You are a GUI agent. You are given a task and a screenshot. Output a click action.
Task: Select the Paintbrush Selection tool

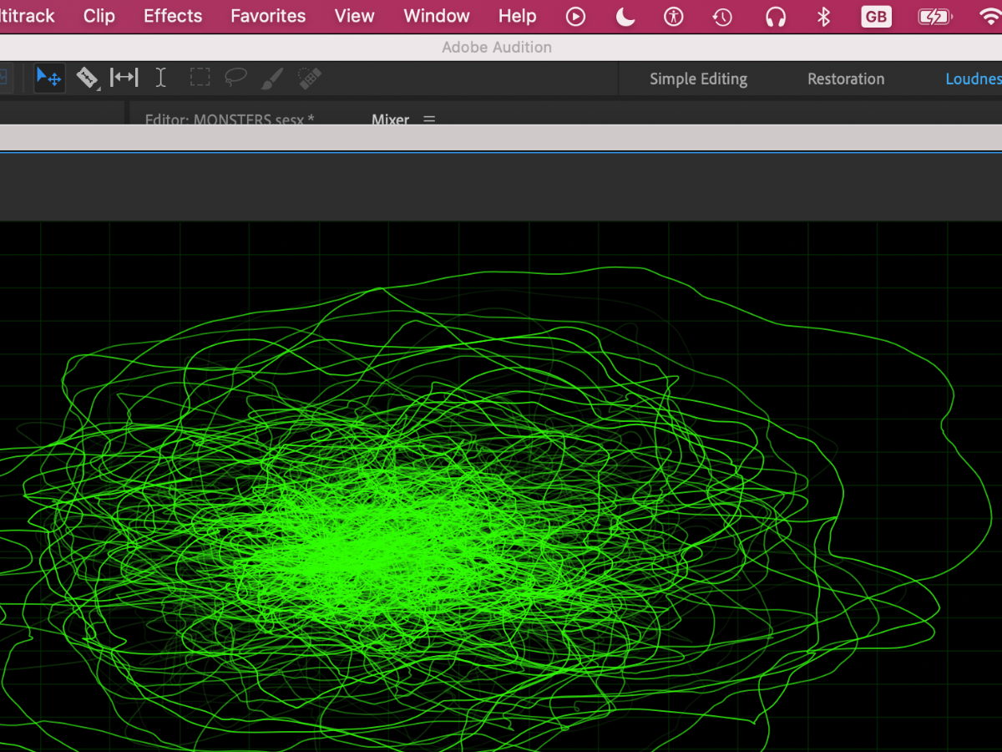point(272,79)
